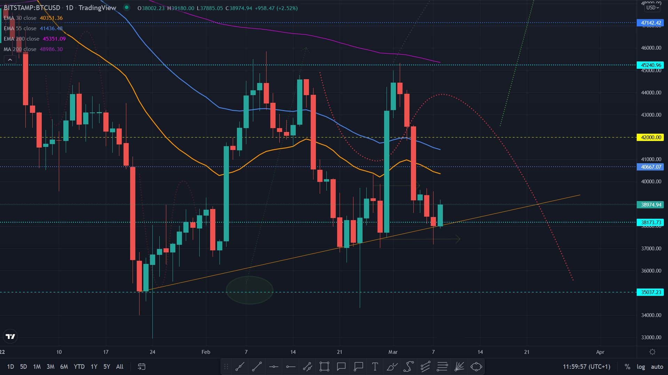The width and height of the screenshot is (668, 375).
Task: Click the change value +958.47 (+2.52%)
Action: coord(276,8)
